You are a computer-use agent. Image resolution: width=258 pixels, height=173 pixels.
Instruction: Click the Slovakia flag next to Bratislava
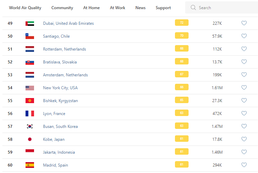[30, 62]
